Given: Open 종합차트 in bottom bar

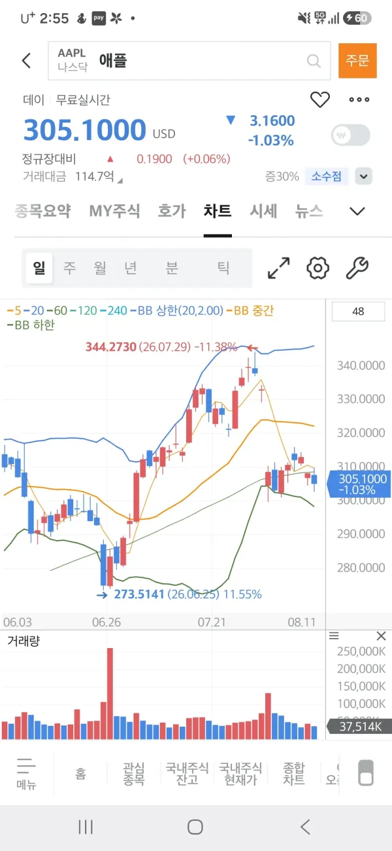Looking at the screenshot, I should (294, 774).
